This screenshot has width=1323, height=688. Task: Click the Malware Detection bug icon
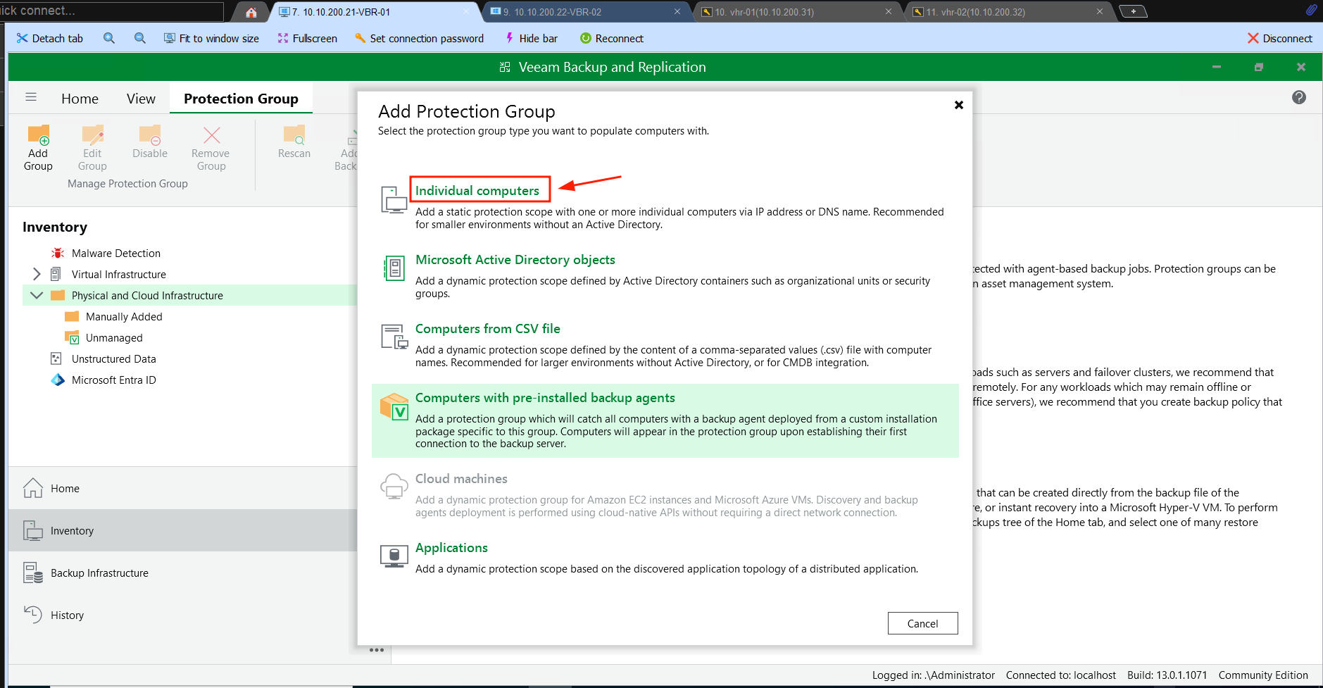58,253
